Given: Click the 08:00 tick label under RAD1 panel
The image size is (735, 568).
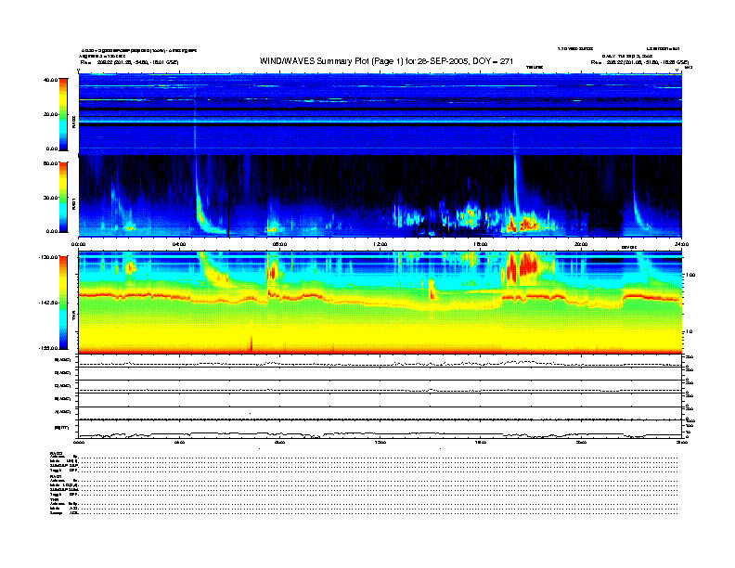Looking at the screenshot, I should 279,244.
